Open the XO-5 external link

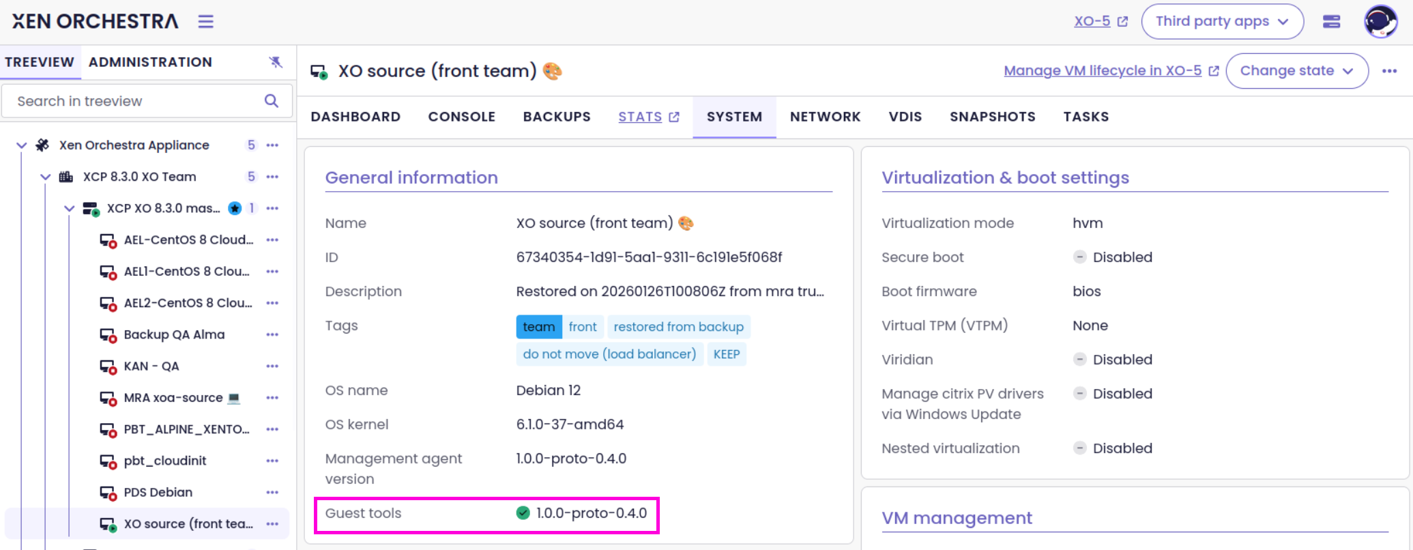1101,22
